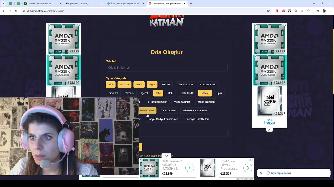Toggle the Araba Markası category

point(208,84)
